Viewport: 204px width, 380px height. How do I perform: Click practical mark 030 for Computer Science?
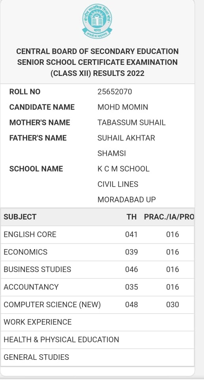[x=172, y=304]
